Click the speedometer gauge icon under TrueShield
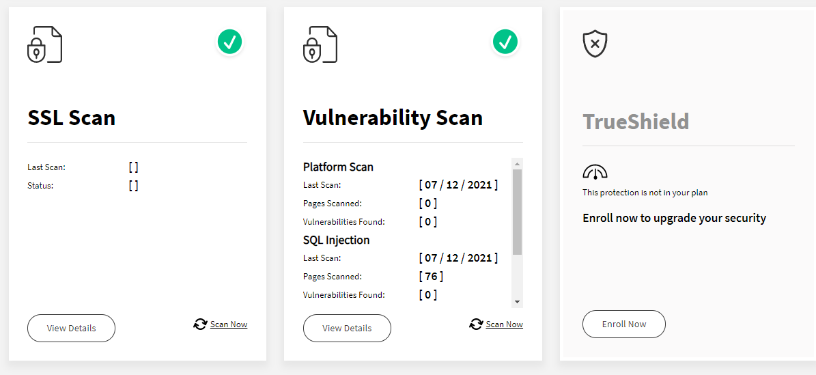Screen dimensions: 816x375 pyautogui.click(x=595, y=171)
